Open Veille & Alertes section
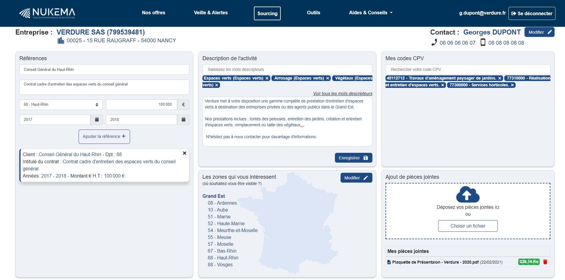Screen dimensions: 565x280 point(211,13)
